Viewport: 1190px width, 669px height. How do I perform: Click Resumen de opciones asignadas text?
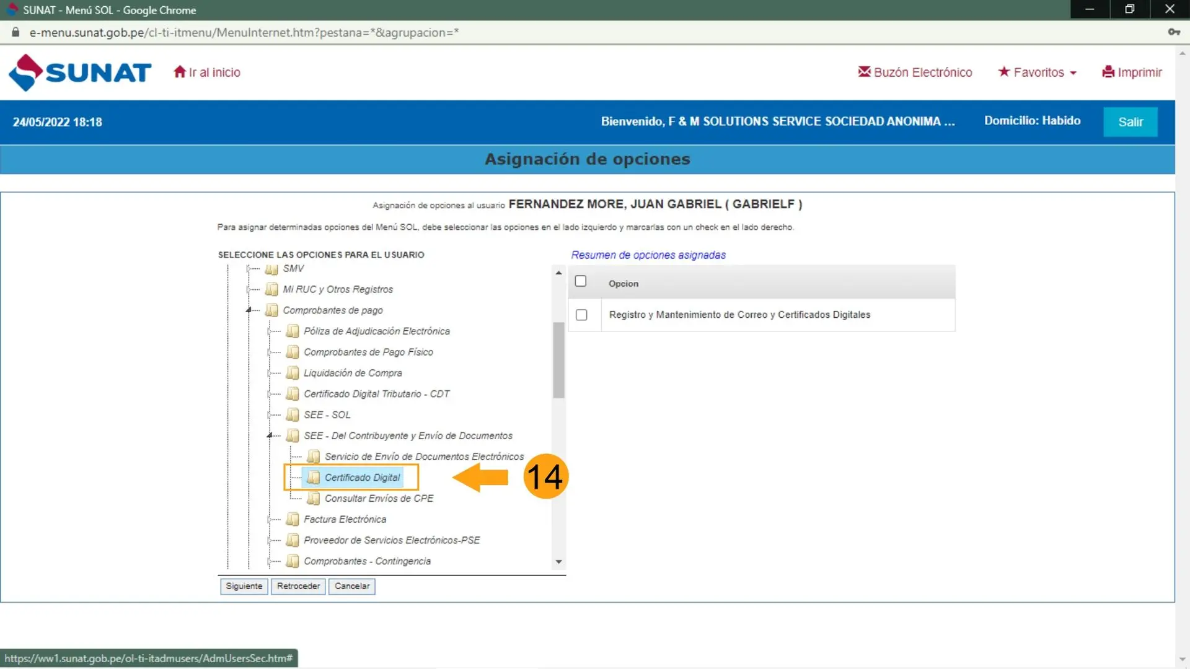(x=648, y=255)
